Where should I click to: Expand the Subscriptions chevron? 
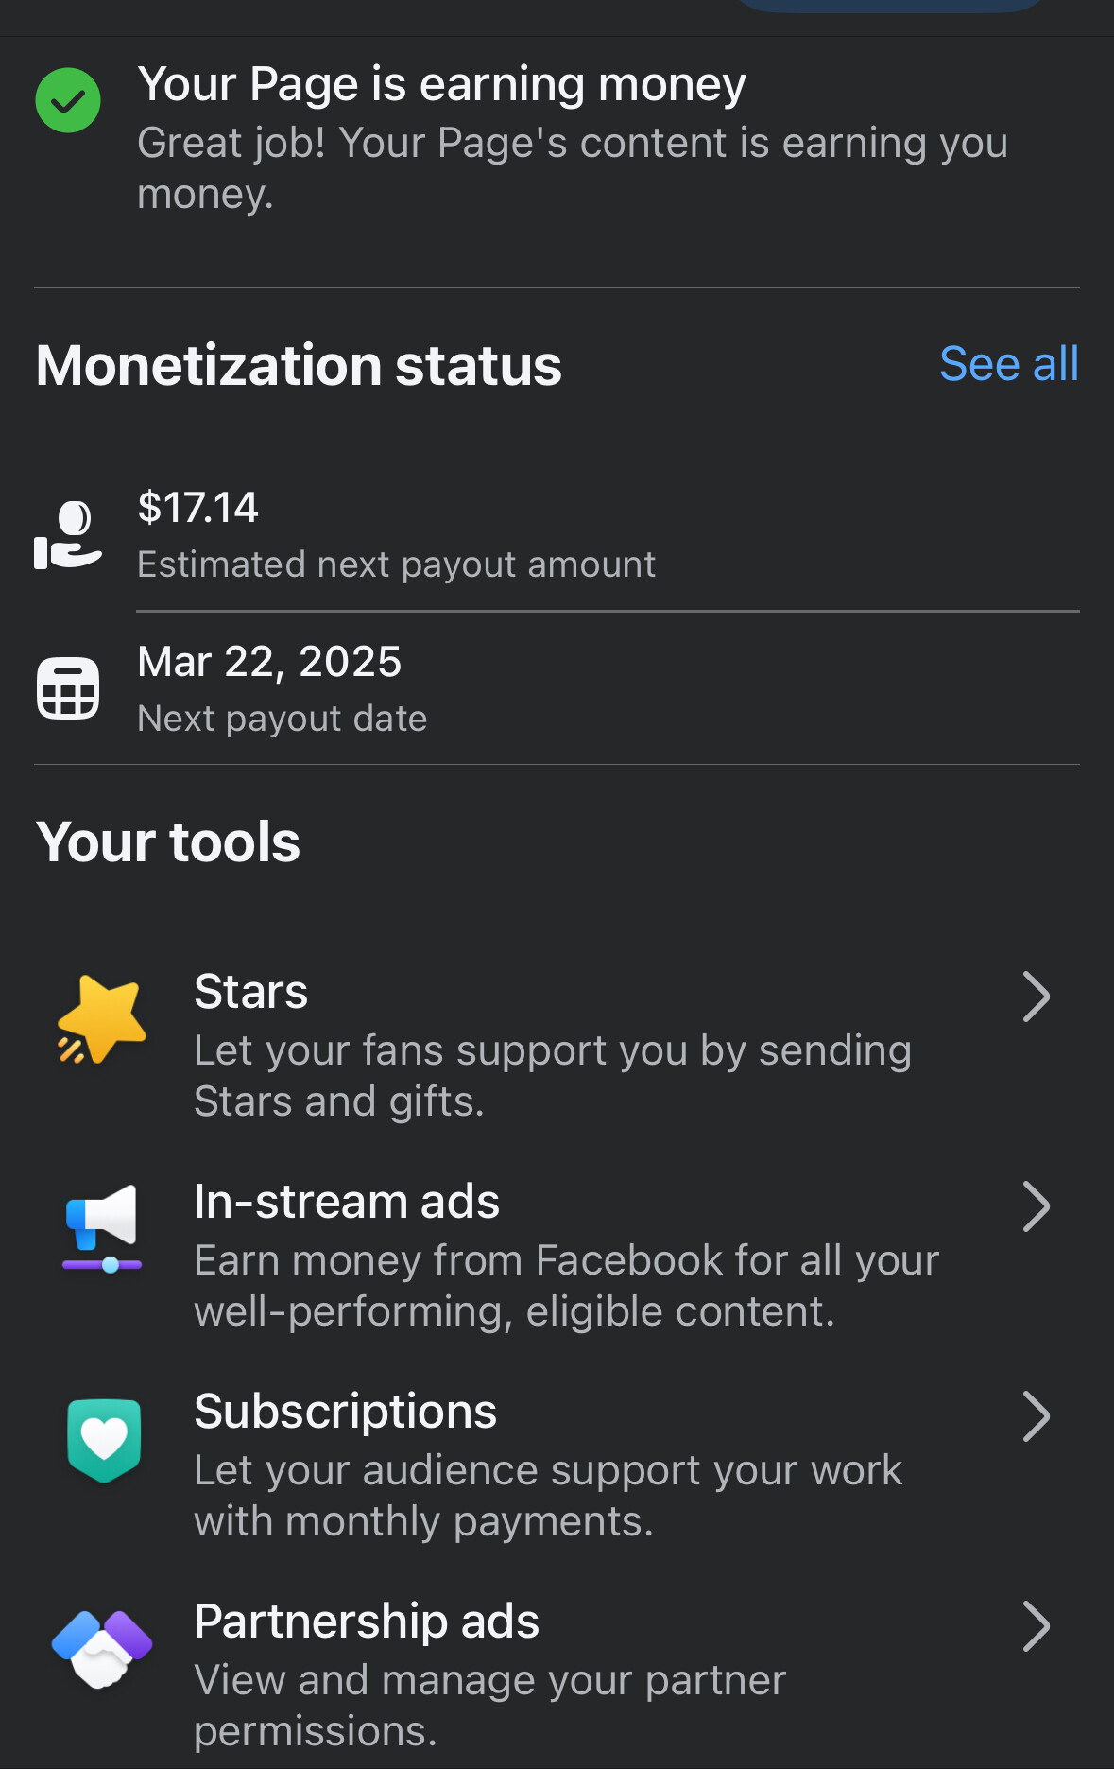(x=1037, y=1416)
